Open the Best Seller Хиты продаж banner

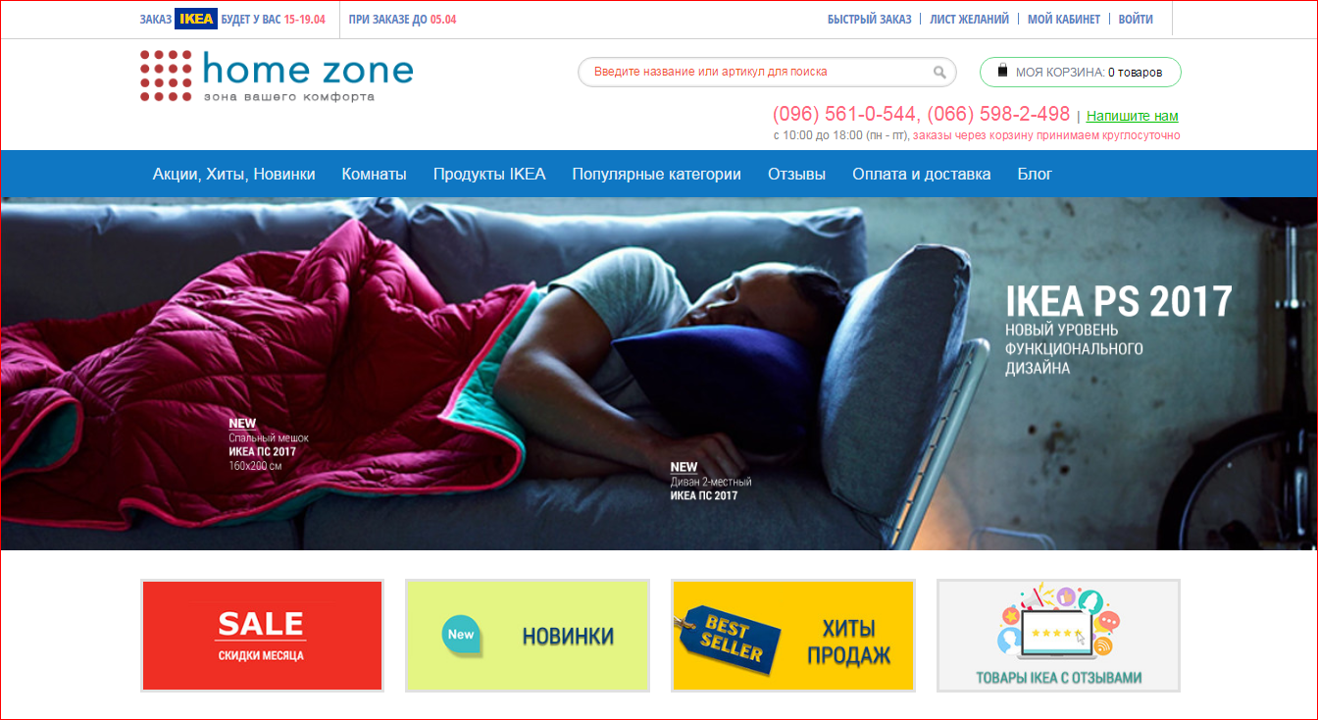[793, 636]
